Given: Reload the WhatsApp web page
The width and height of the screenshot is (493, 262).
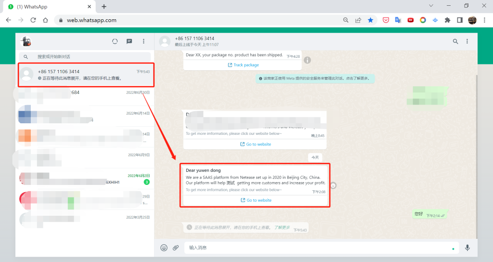Looking at the screenshot, I should click(x=33, y=20).
